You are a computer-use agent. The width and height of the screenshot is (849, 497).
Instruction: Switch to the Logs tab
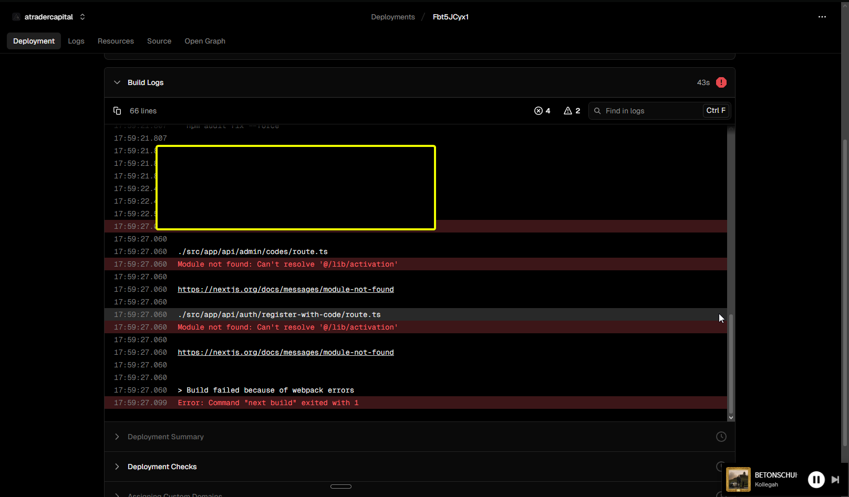tap(76, 41)
